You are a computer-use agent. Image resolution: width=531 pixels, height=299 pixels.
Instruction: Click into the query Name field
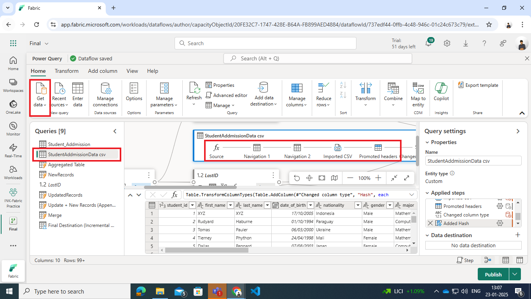tap(473, 161)
